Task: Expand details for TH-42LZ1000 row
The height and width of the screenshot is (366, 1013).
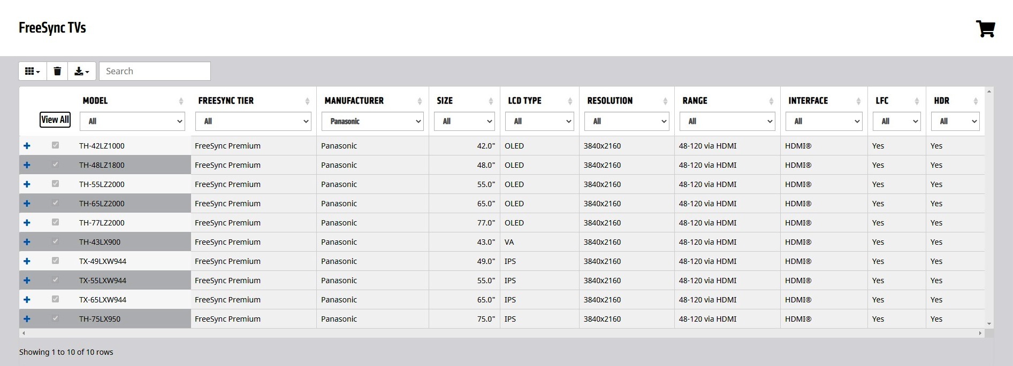Action: pyautogui.click(x=27, y=146)
